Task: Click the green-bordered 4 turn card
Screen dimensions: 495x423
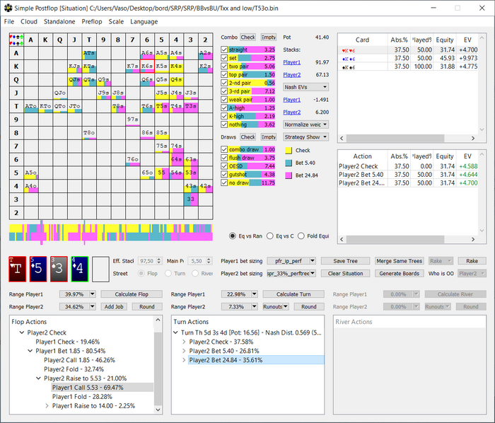Action: [x=79, y=270]
